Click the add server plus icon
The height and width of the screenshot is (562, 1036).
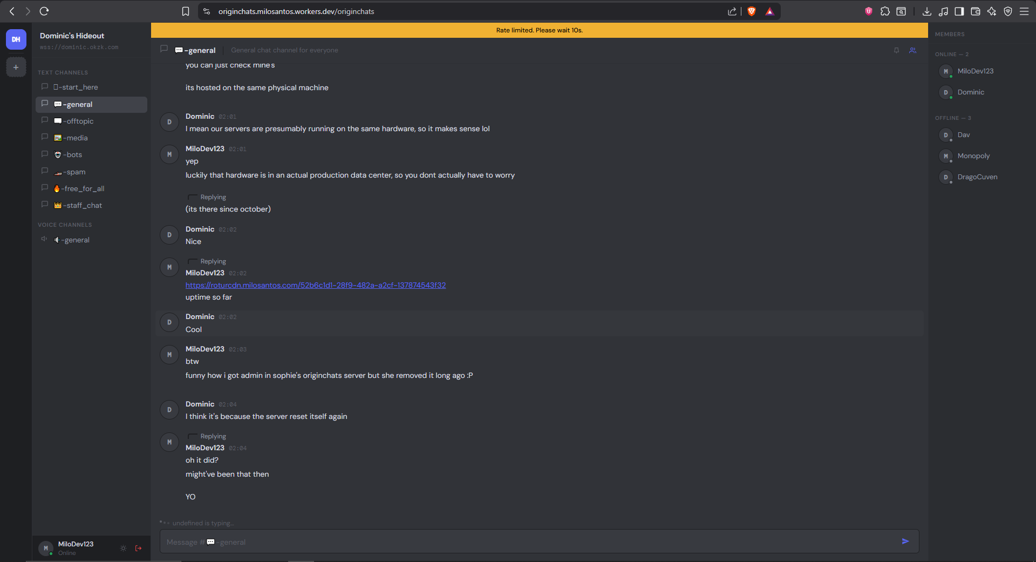point(16,67)
